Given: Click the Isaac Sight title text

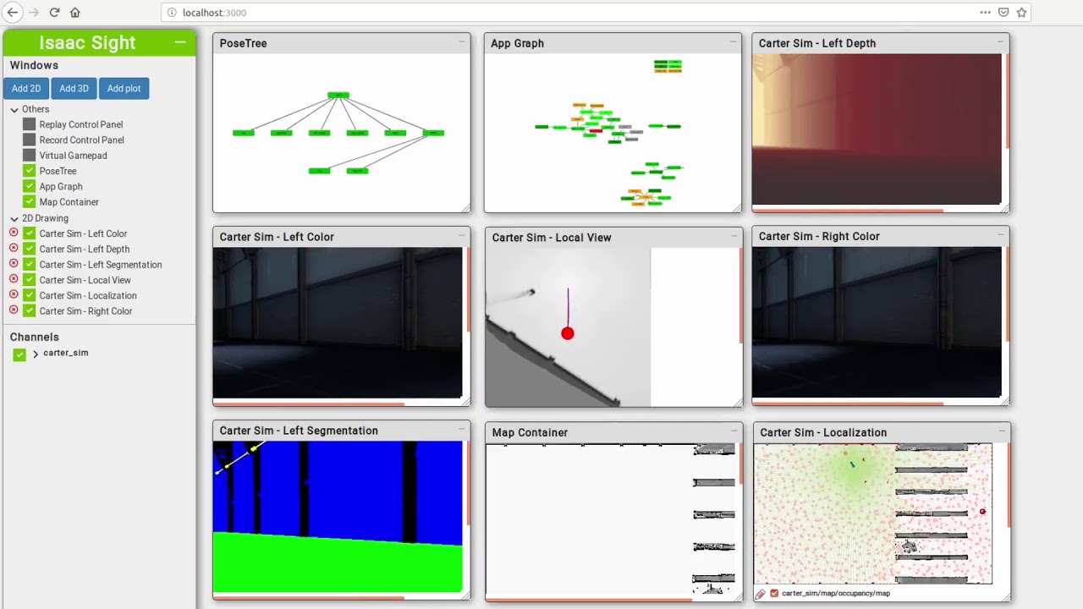Looking at the screenshot, I should [x=87, y=42].
